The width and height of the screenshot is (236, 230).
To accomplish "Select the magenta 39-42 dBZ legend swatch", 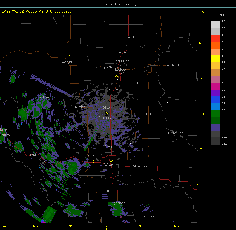I will [x=215, y=86].
